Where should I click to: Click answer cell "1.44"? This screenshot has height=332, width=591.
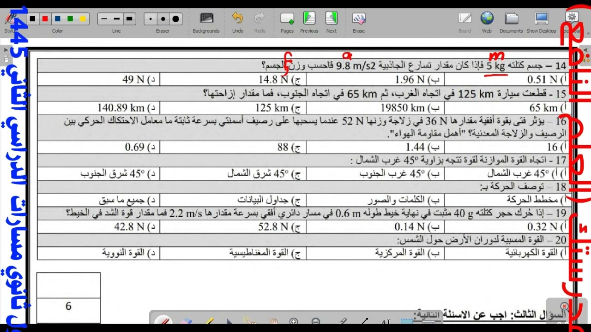point(375,147)
